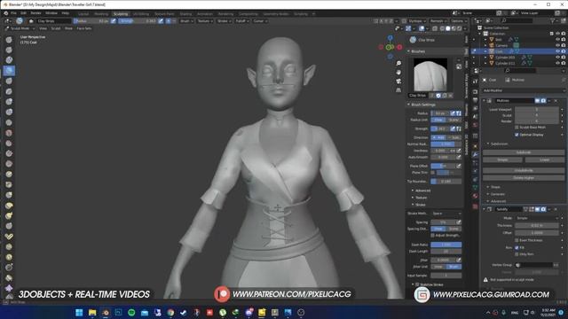The image size is (568, 319).
Task: Hide the Belt object in the outliner
Action: pos(557,39)
